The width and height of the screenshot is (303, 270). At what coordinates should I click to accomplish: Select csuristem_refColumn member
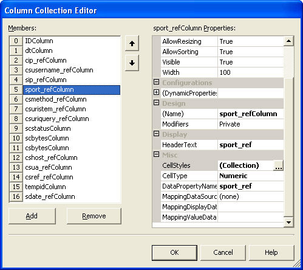pyautogui.click(x=72, y=109)
